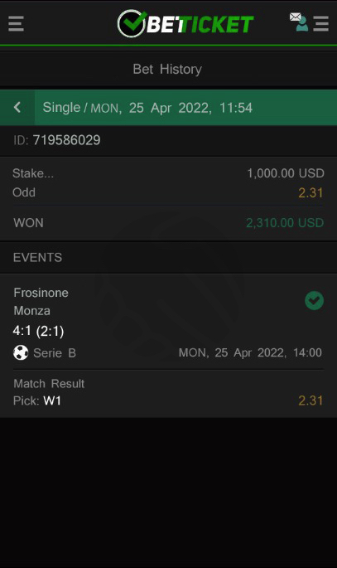Image resolution: width=337 pixels, height=568 pixels.
Task: Open the Monza team name
Action: pos(31,311)
